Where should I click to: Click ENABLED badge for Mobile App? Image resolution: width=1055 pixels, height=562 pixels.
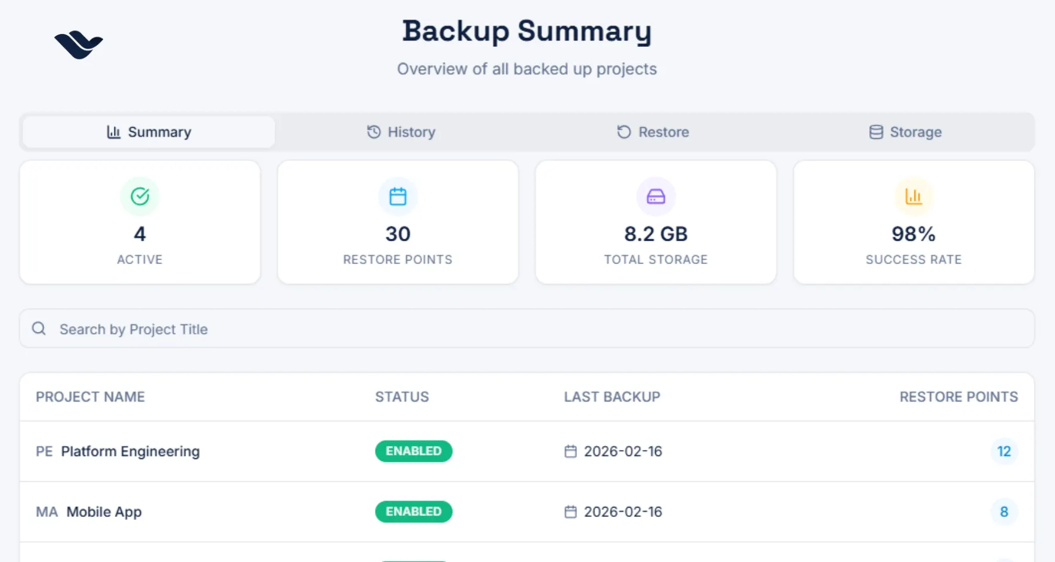click(414, 512)
